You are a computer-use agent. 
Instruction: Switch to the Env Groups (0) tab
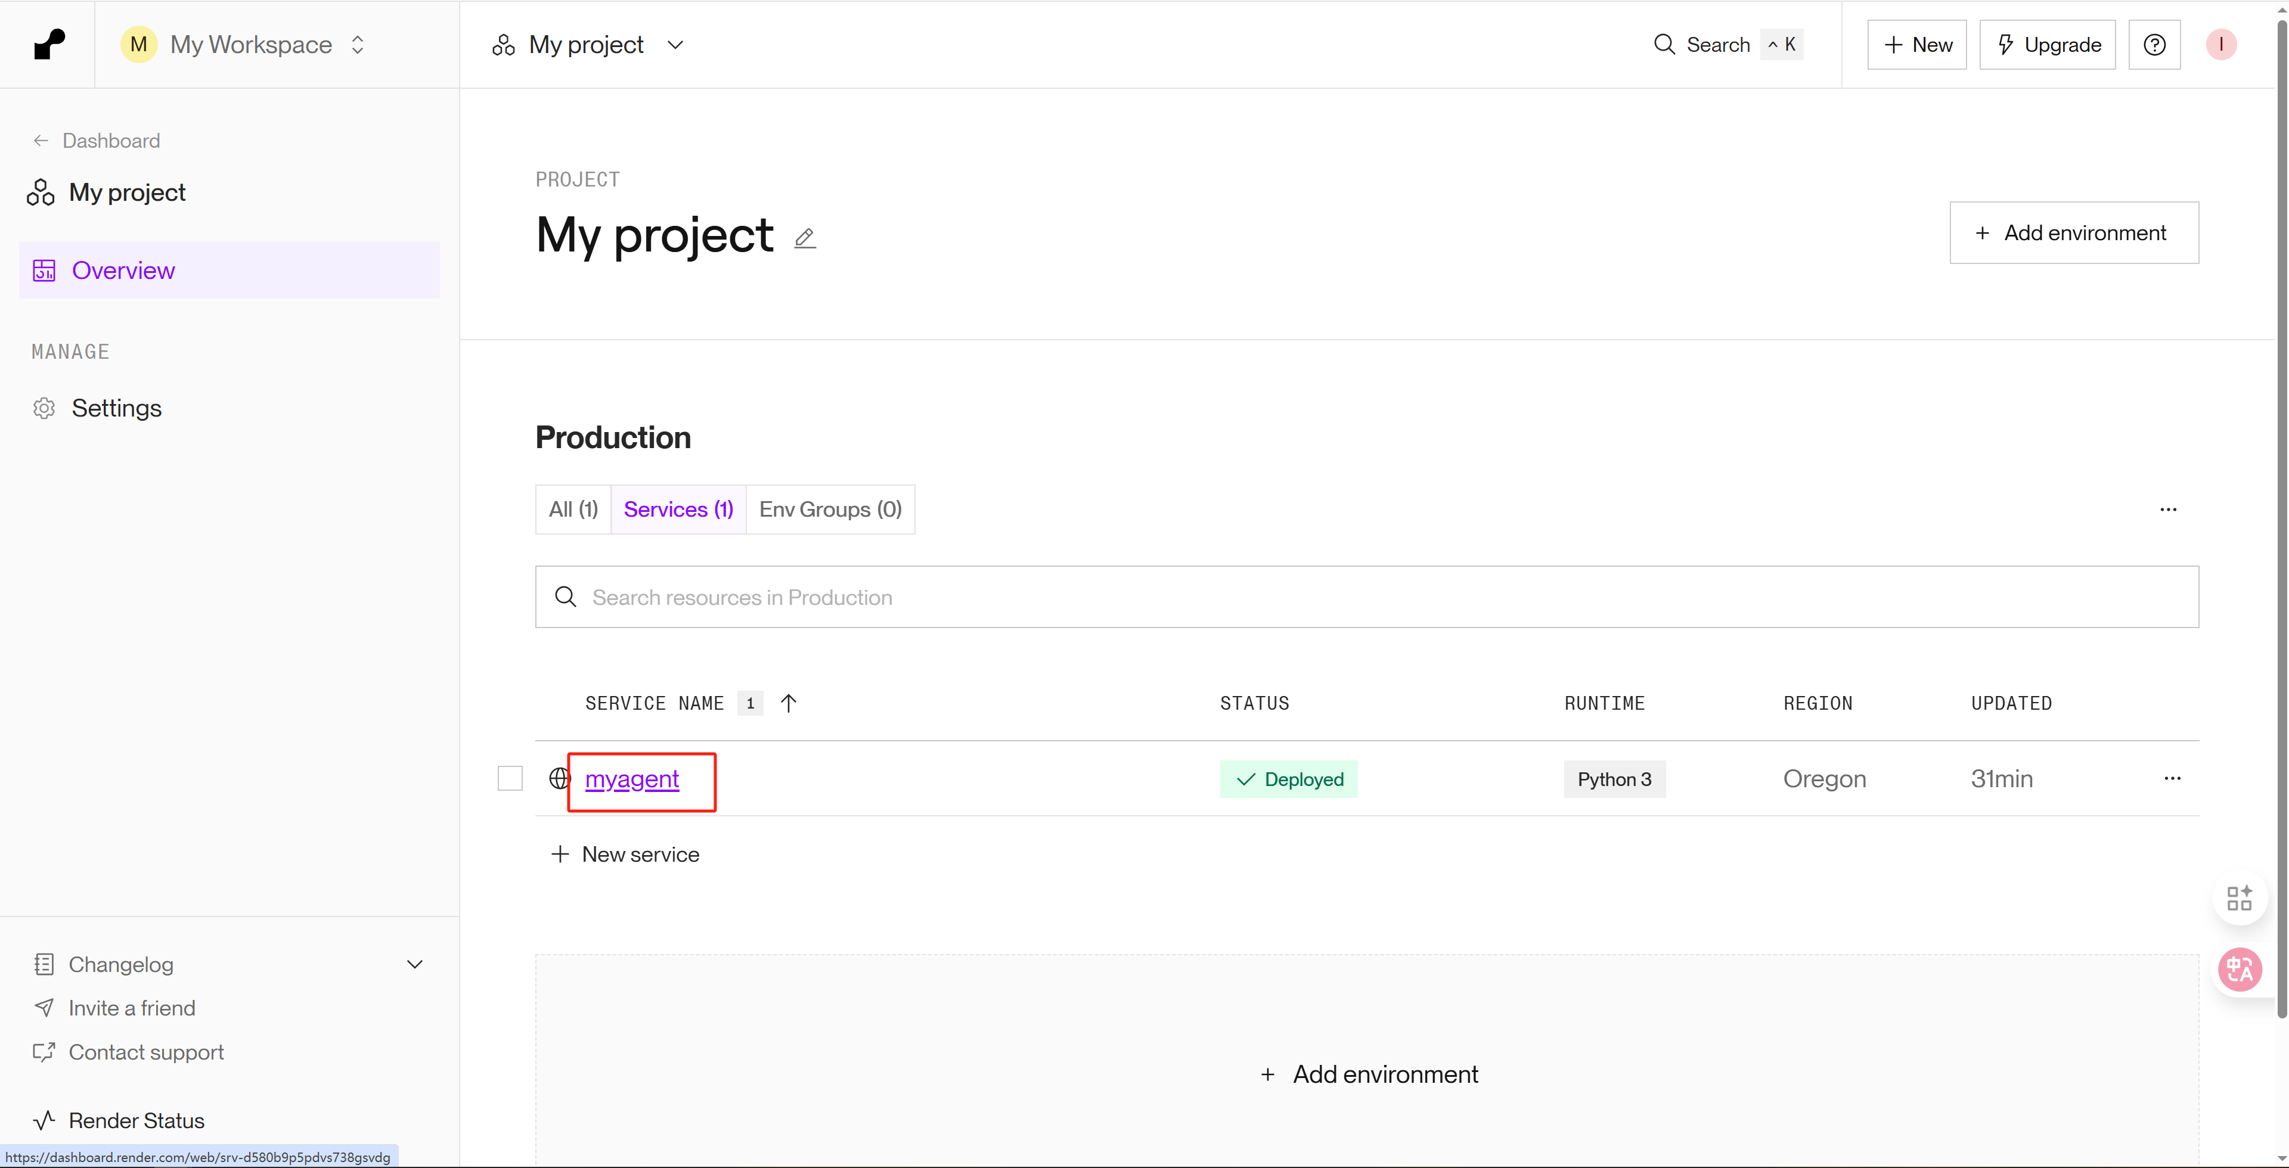pos(830,510)
